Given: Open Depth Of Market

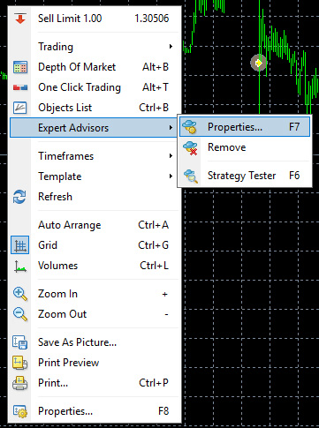Looking at the screenshot, I should (95, 67).
